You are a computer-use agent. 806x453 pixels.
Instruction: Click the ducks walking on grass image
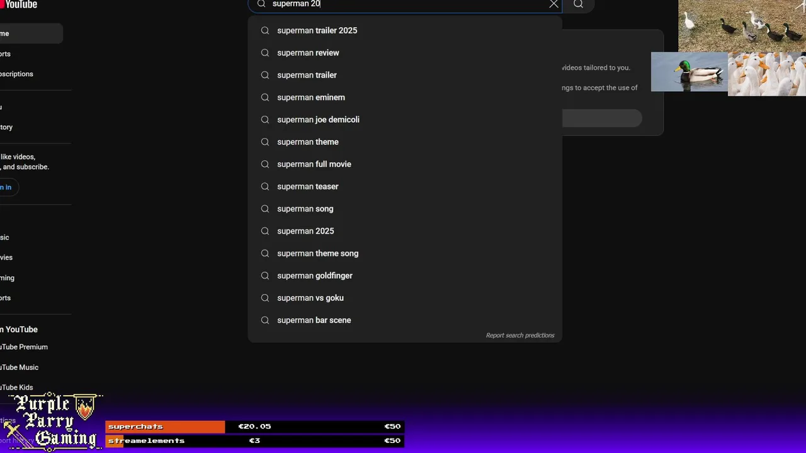[x=742, y=26]
